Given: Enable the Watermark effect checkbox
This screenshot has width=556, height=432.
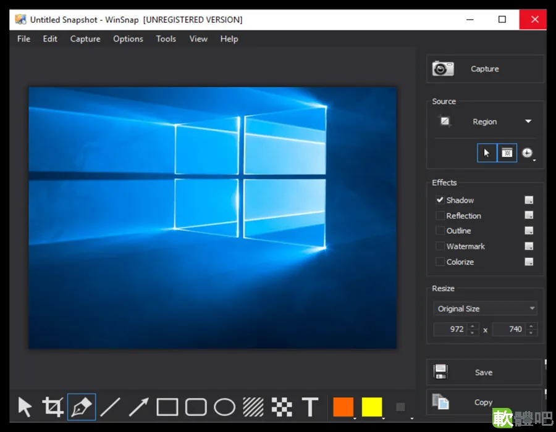Looking at the screenshot, I should tap(440, 246).
